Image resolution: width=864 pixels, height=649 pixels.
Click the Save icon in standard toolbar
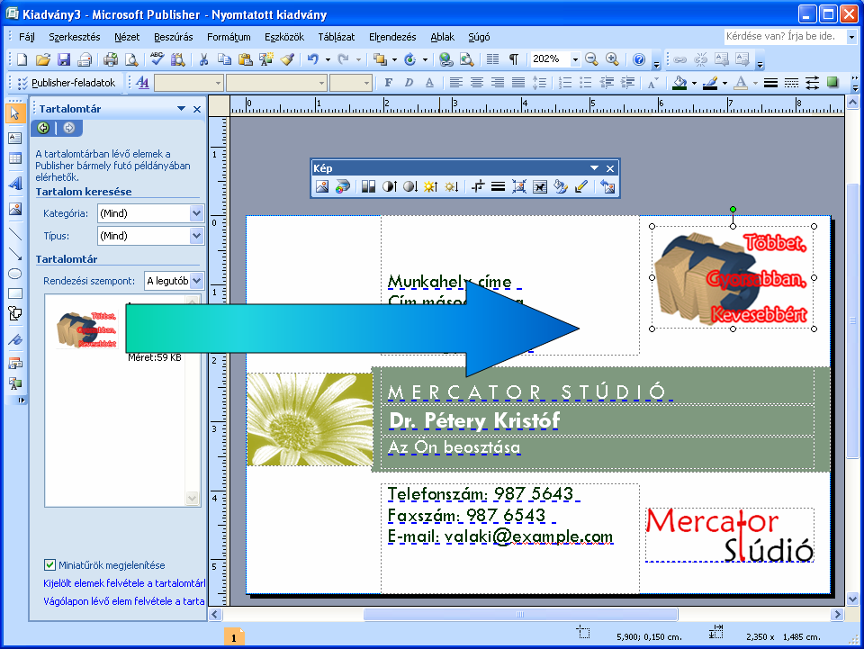click(x=64, y=59)
